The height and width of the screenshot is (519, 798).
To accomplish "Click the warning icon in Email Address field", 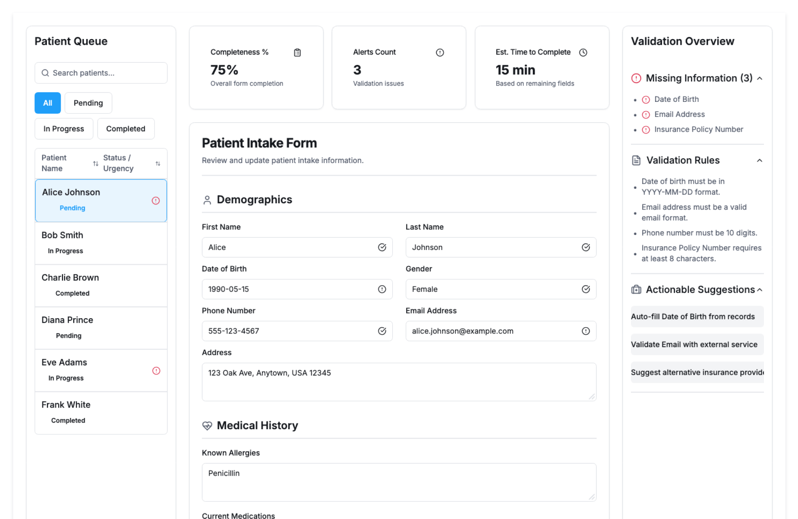I will pyautogui.click(x=585, y=331).
